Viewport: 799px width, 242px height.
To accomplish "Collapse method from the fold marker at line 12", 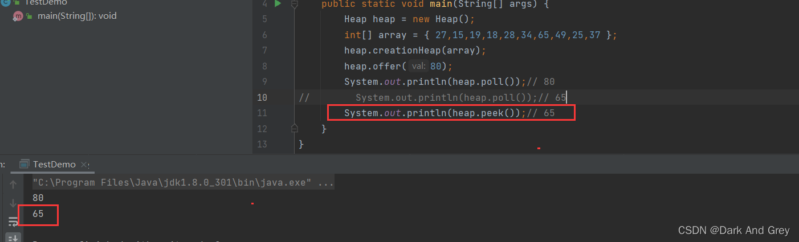I will pyautogui.click(x=295, y=129).
